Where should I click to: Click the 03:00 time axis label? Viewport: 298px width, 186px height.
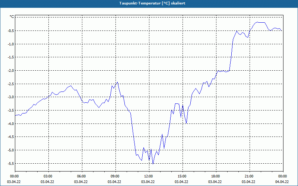pyautogui.click(x=49, y=176)
